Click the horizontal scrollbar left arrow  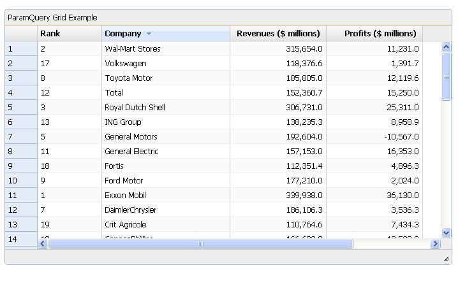(x=43, y=244)
